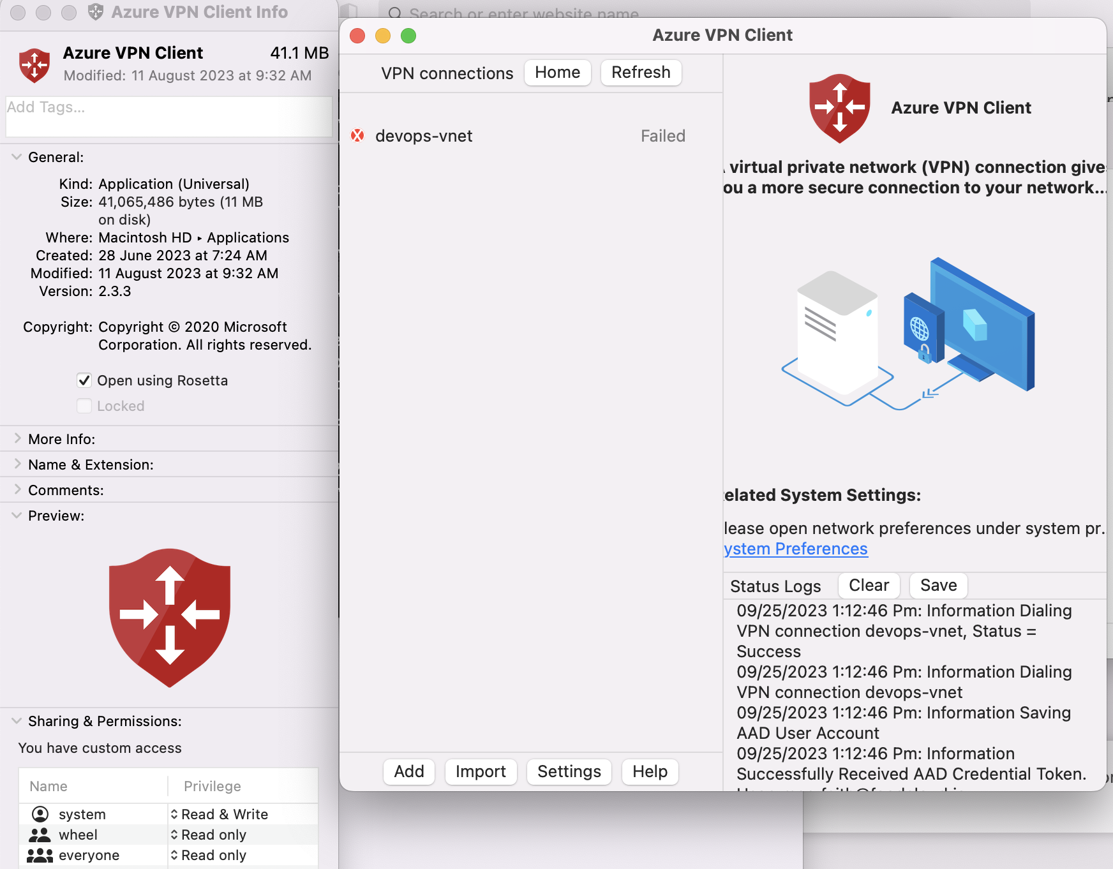1113x869 pixels.
Task: Minimize the Azure VPN Client window with yellow button
Action: tap(383, 36)
